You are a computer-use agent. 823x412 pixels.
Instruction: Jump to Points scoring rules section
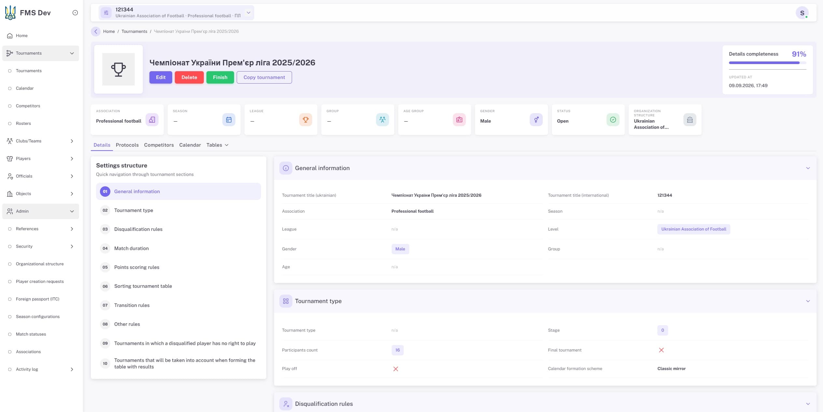[178, 267]
